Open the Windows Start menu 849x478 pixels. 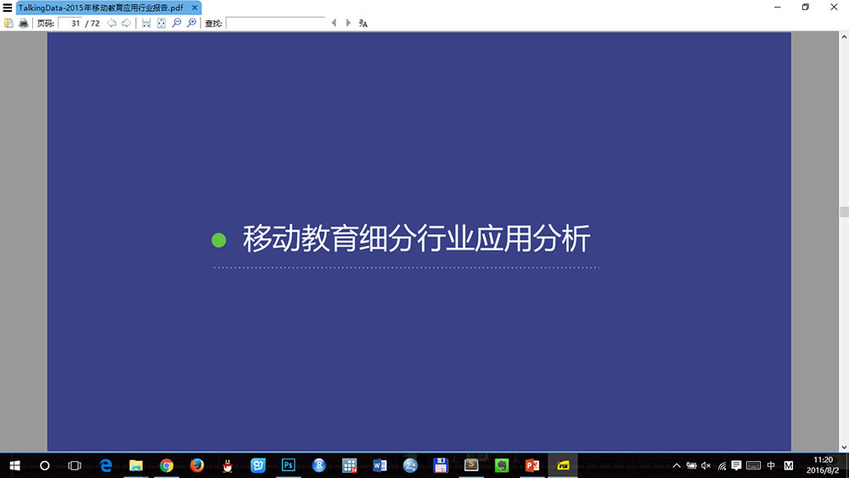14,465
